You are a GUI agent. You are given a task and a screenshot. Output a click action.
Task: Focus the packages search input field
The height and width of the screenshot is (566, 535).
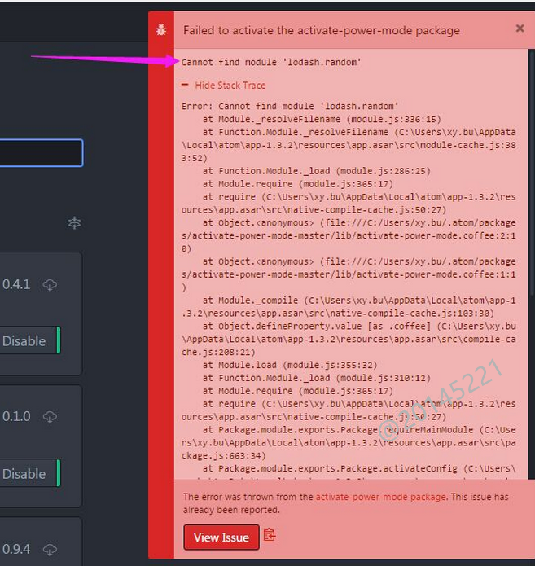click(x=41, y=152)
